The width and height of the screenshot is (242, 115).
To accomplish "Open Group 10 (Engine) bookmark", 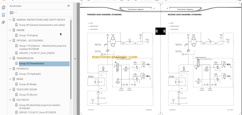I will 28,36.
